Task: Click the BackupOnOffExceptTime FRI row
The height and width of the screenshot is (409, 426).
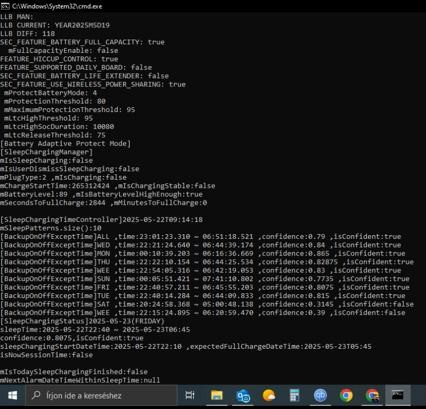Action: [205, 287]
